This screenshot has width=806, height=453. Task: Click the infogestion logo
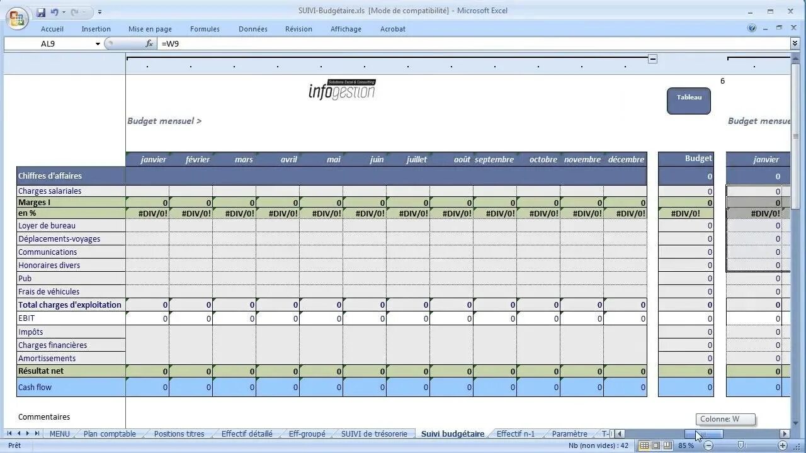pos(342,89)
